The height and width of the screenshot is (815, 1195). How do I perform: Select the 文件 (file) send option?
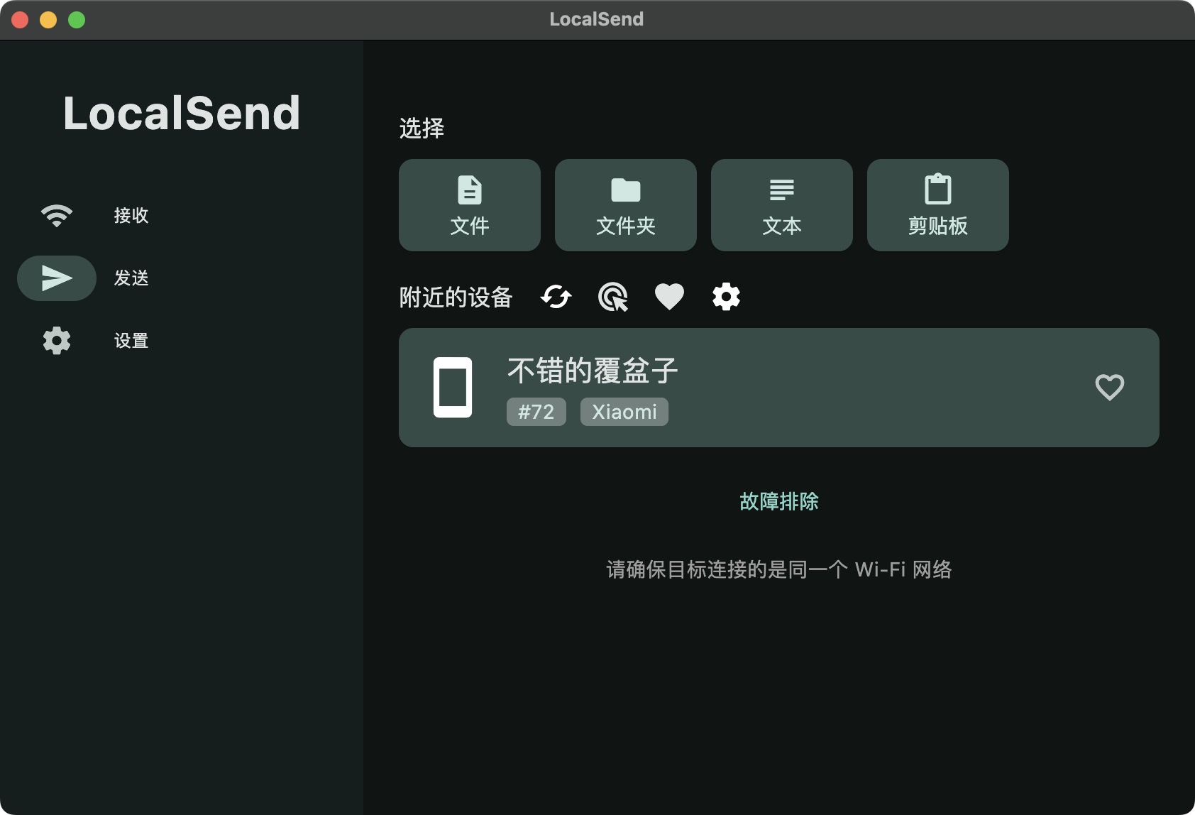(x=469, y=205)
